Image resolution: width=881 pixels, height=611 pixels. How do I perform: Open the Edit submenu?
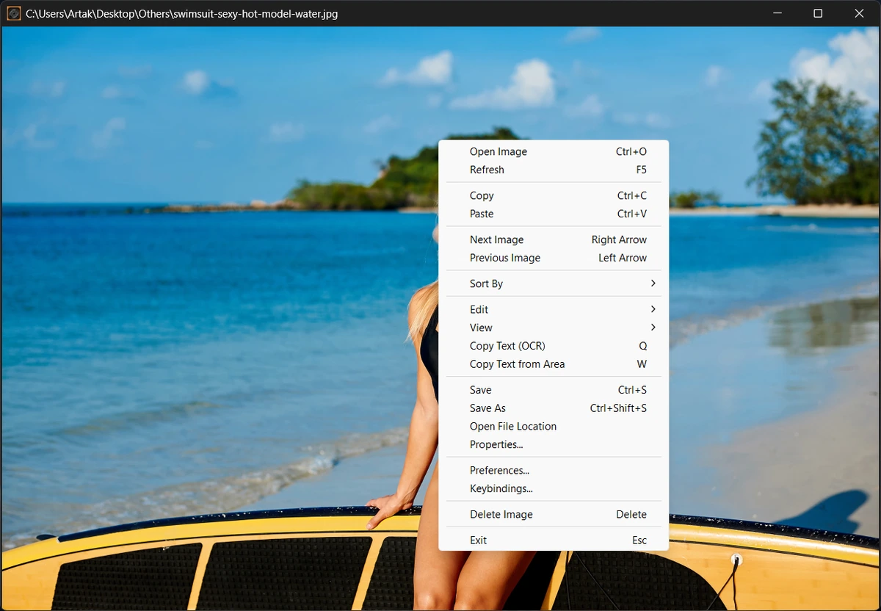(554, 309)
